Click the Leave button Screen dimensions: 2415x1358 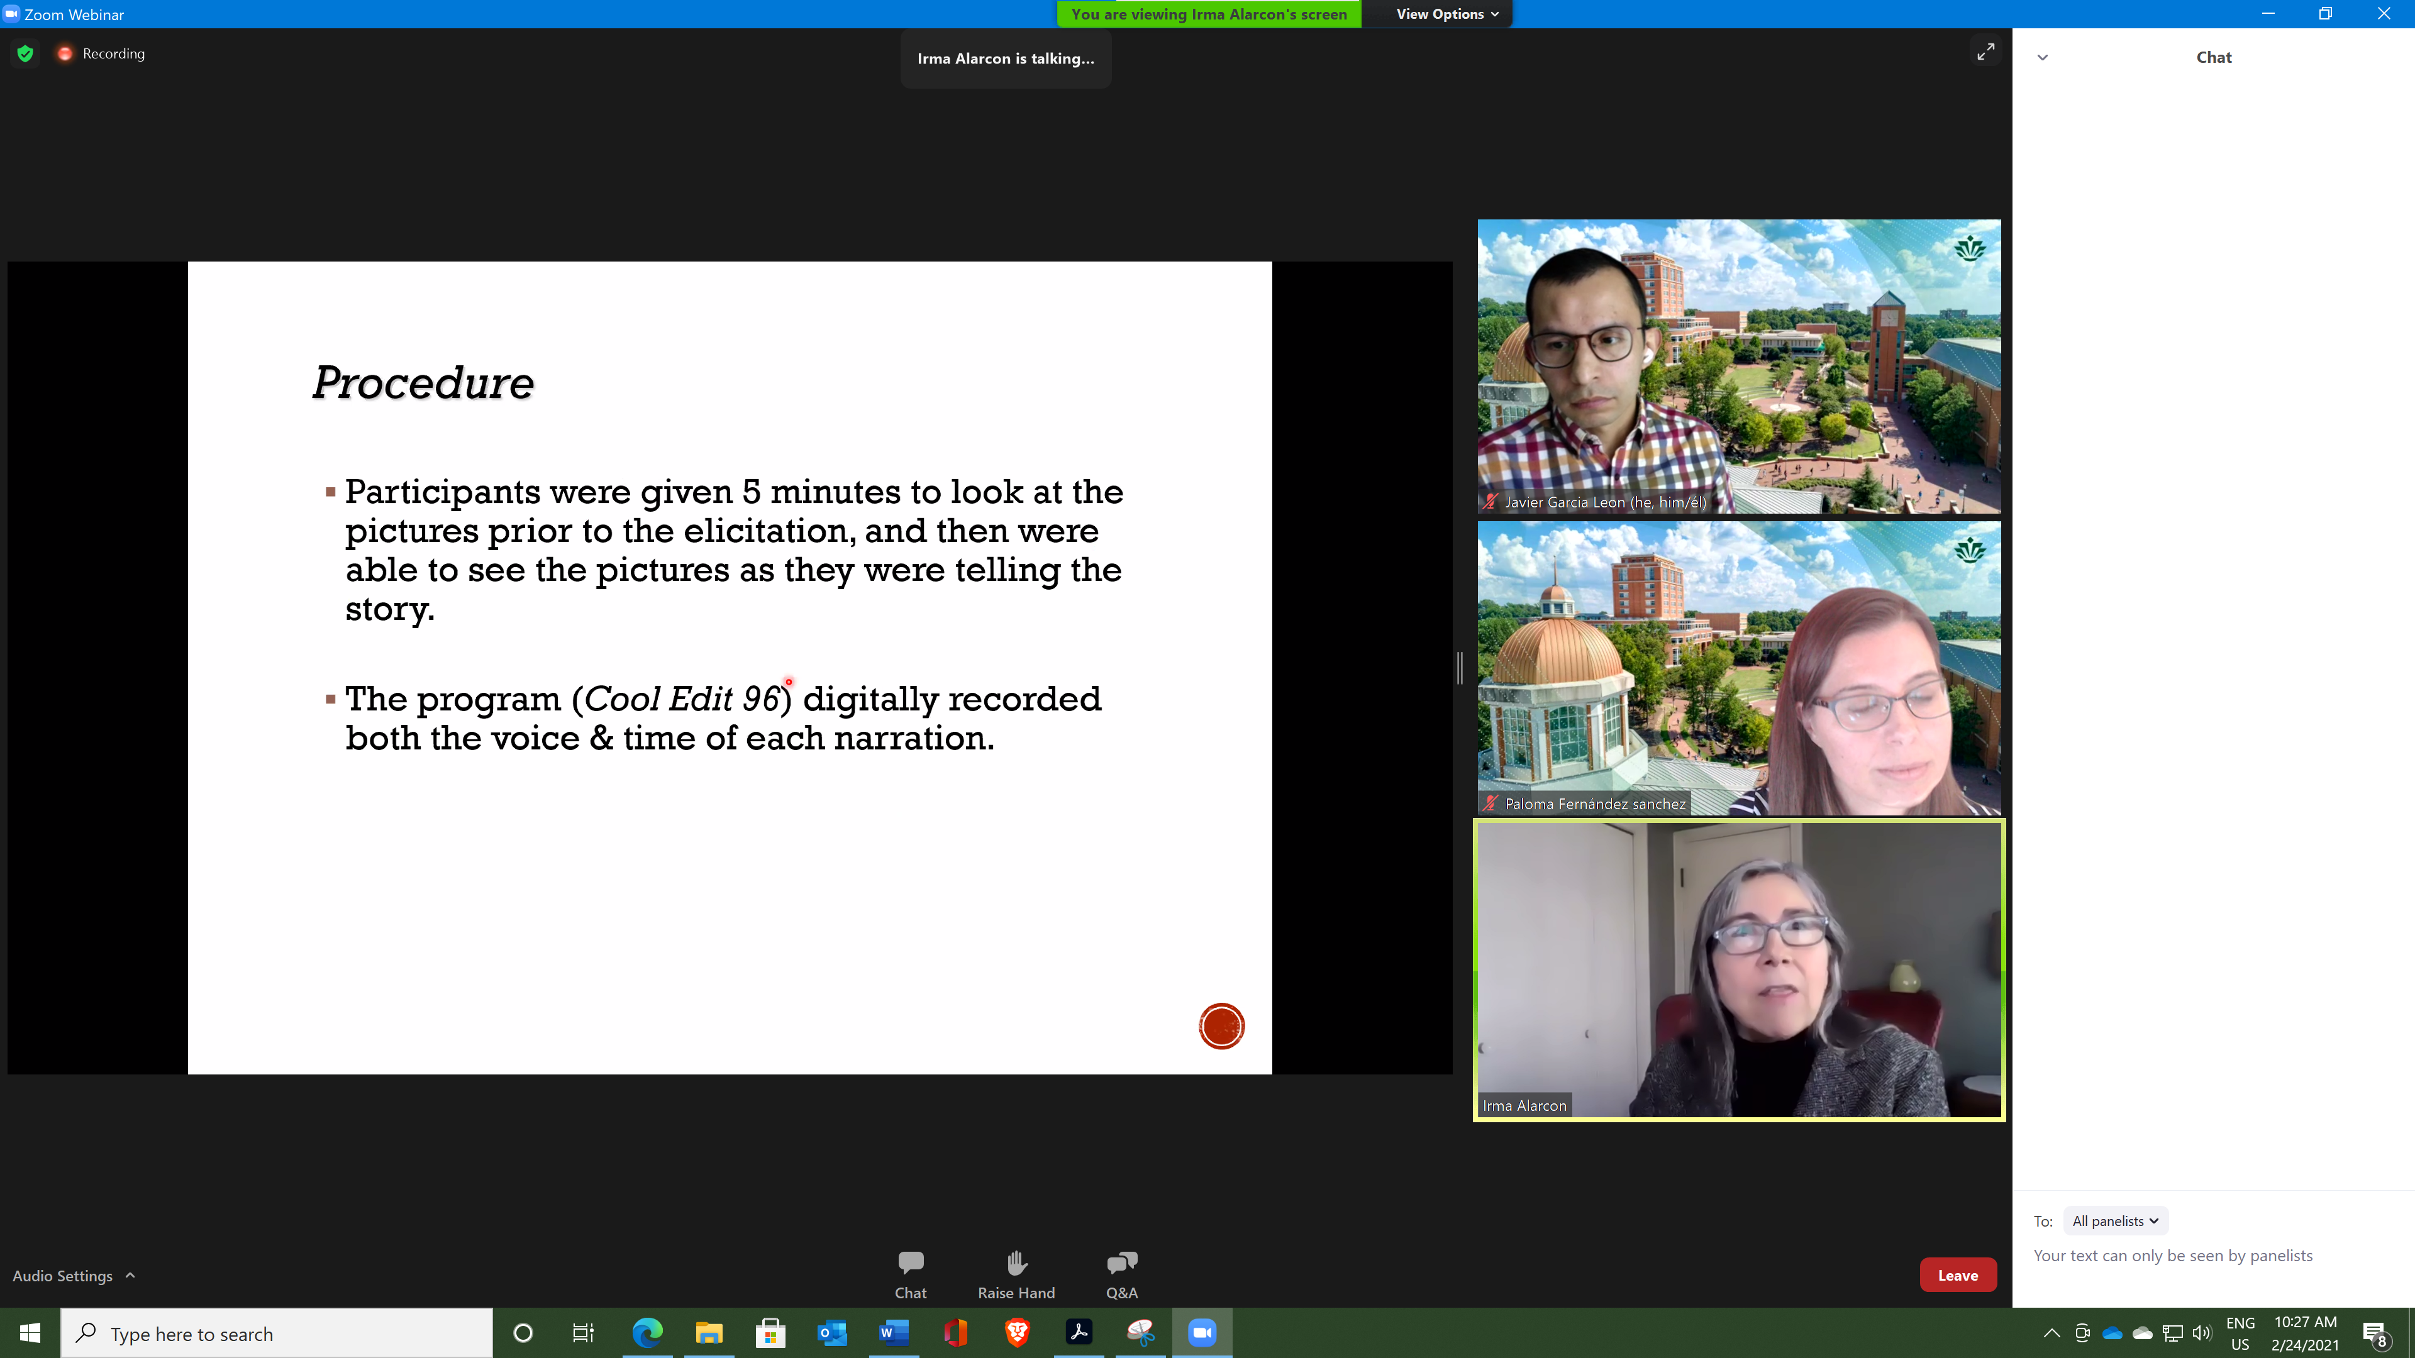pos(1958,1274)
